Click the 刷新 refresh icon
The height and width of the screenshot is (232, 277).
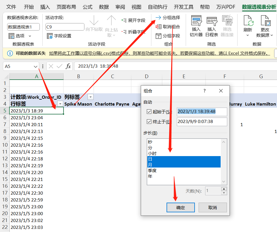pyautogui.click(x=248, y=22)
